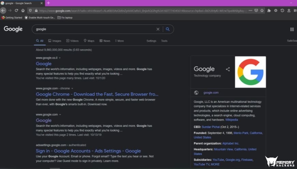Viewport: 297px width, 169px height.
Task: Open the Fix laptop bookmarks folder
Action: pos(65,18)
